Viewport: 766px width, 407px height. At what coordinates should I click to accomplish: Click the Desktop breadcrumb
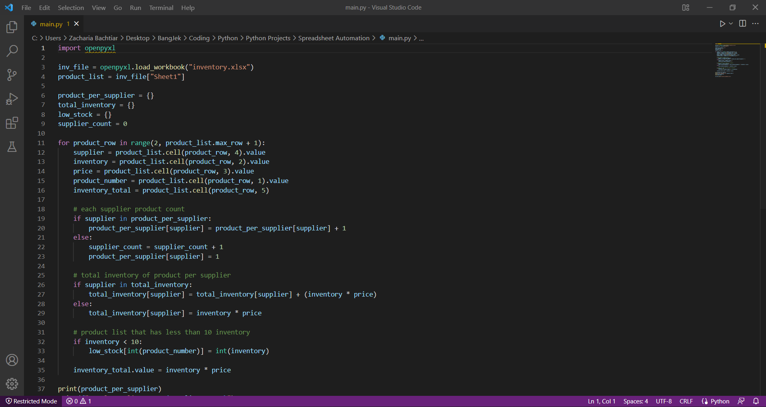pos(138,38)
